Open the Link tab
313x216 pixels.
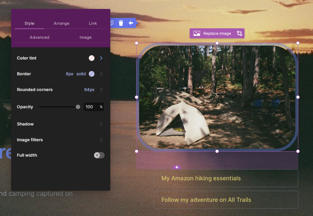(93, 23)
